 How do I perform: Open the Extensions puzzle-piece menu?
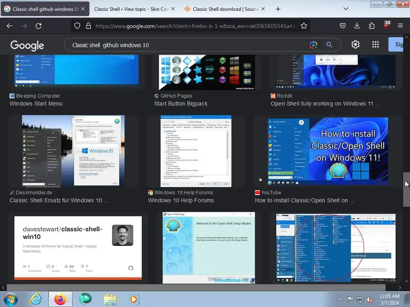tap(372, 26)
